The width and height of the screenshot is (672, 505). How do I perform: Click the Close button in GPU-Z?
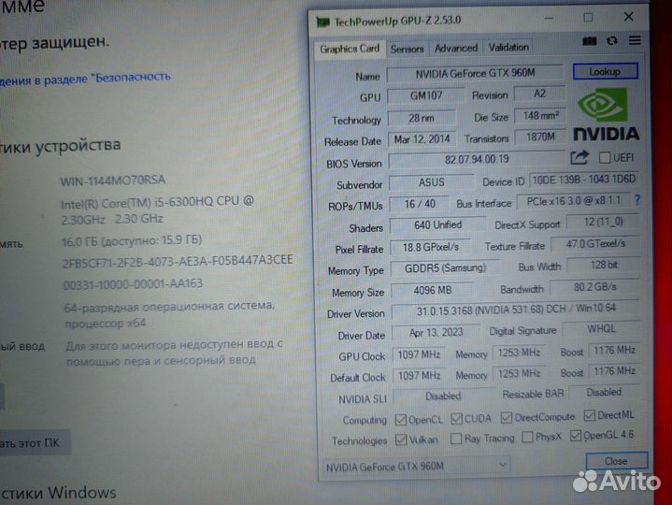click(x=616, y=461)
